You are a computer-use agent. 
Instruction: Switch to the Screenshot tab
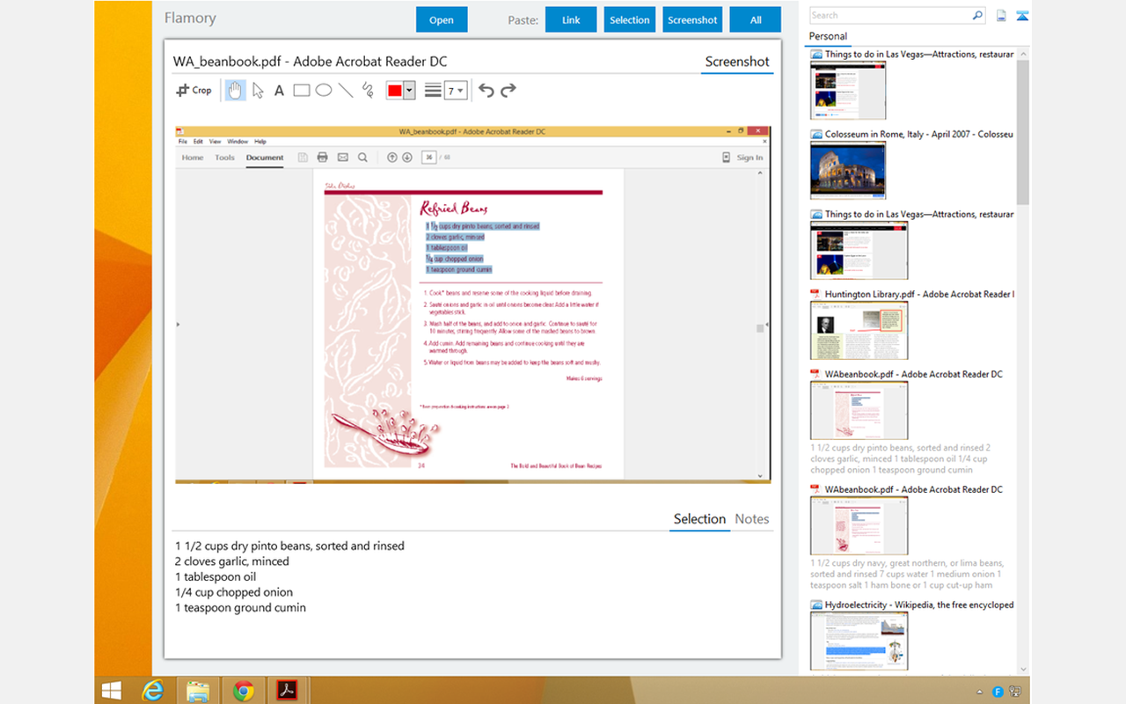[x=737, y=62]
